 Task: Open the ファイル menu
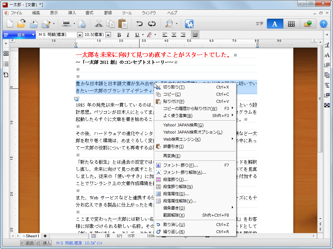[x=16, y=13]
